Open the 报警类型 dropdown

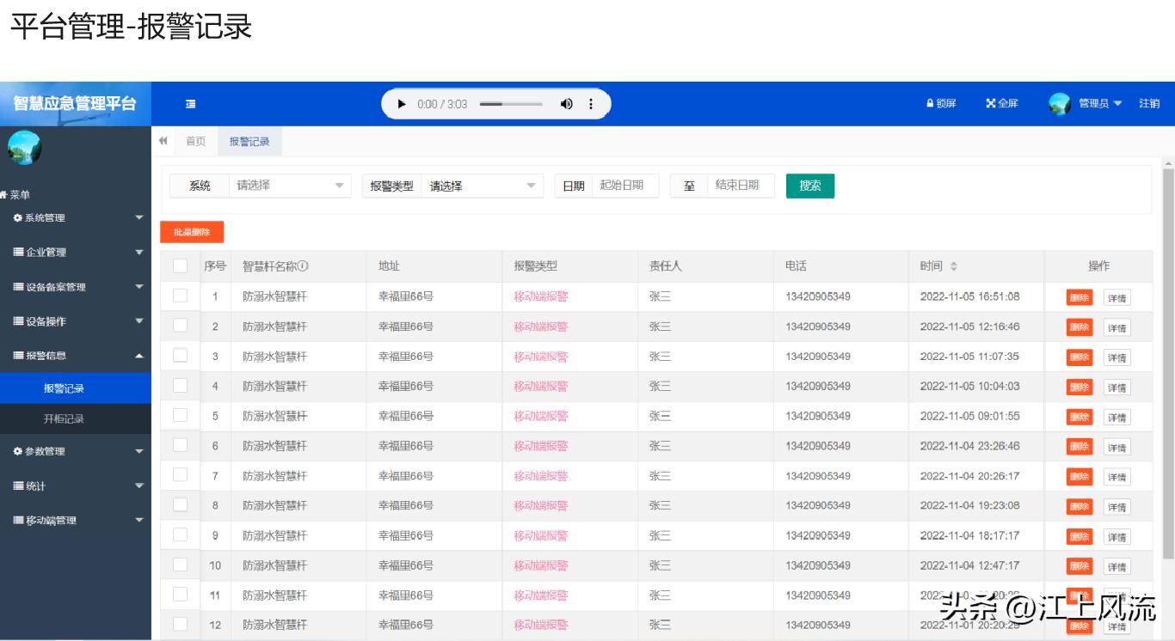coord(482,185)
